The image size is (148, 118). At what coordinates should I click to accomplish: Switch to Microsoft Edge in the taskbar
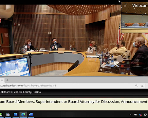tap(23, 115)
